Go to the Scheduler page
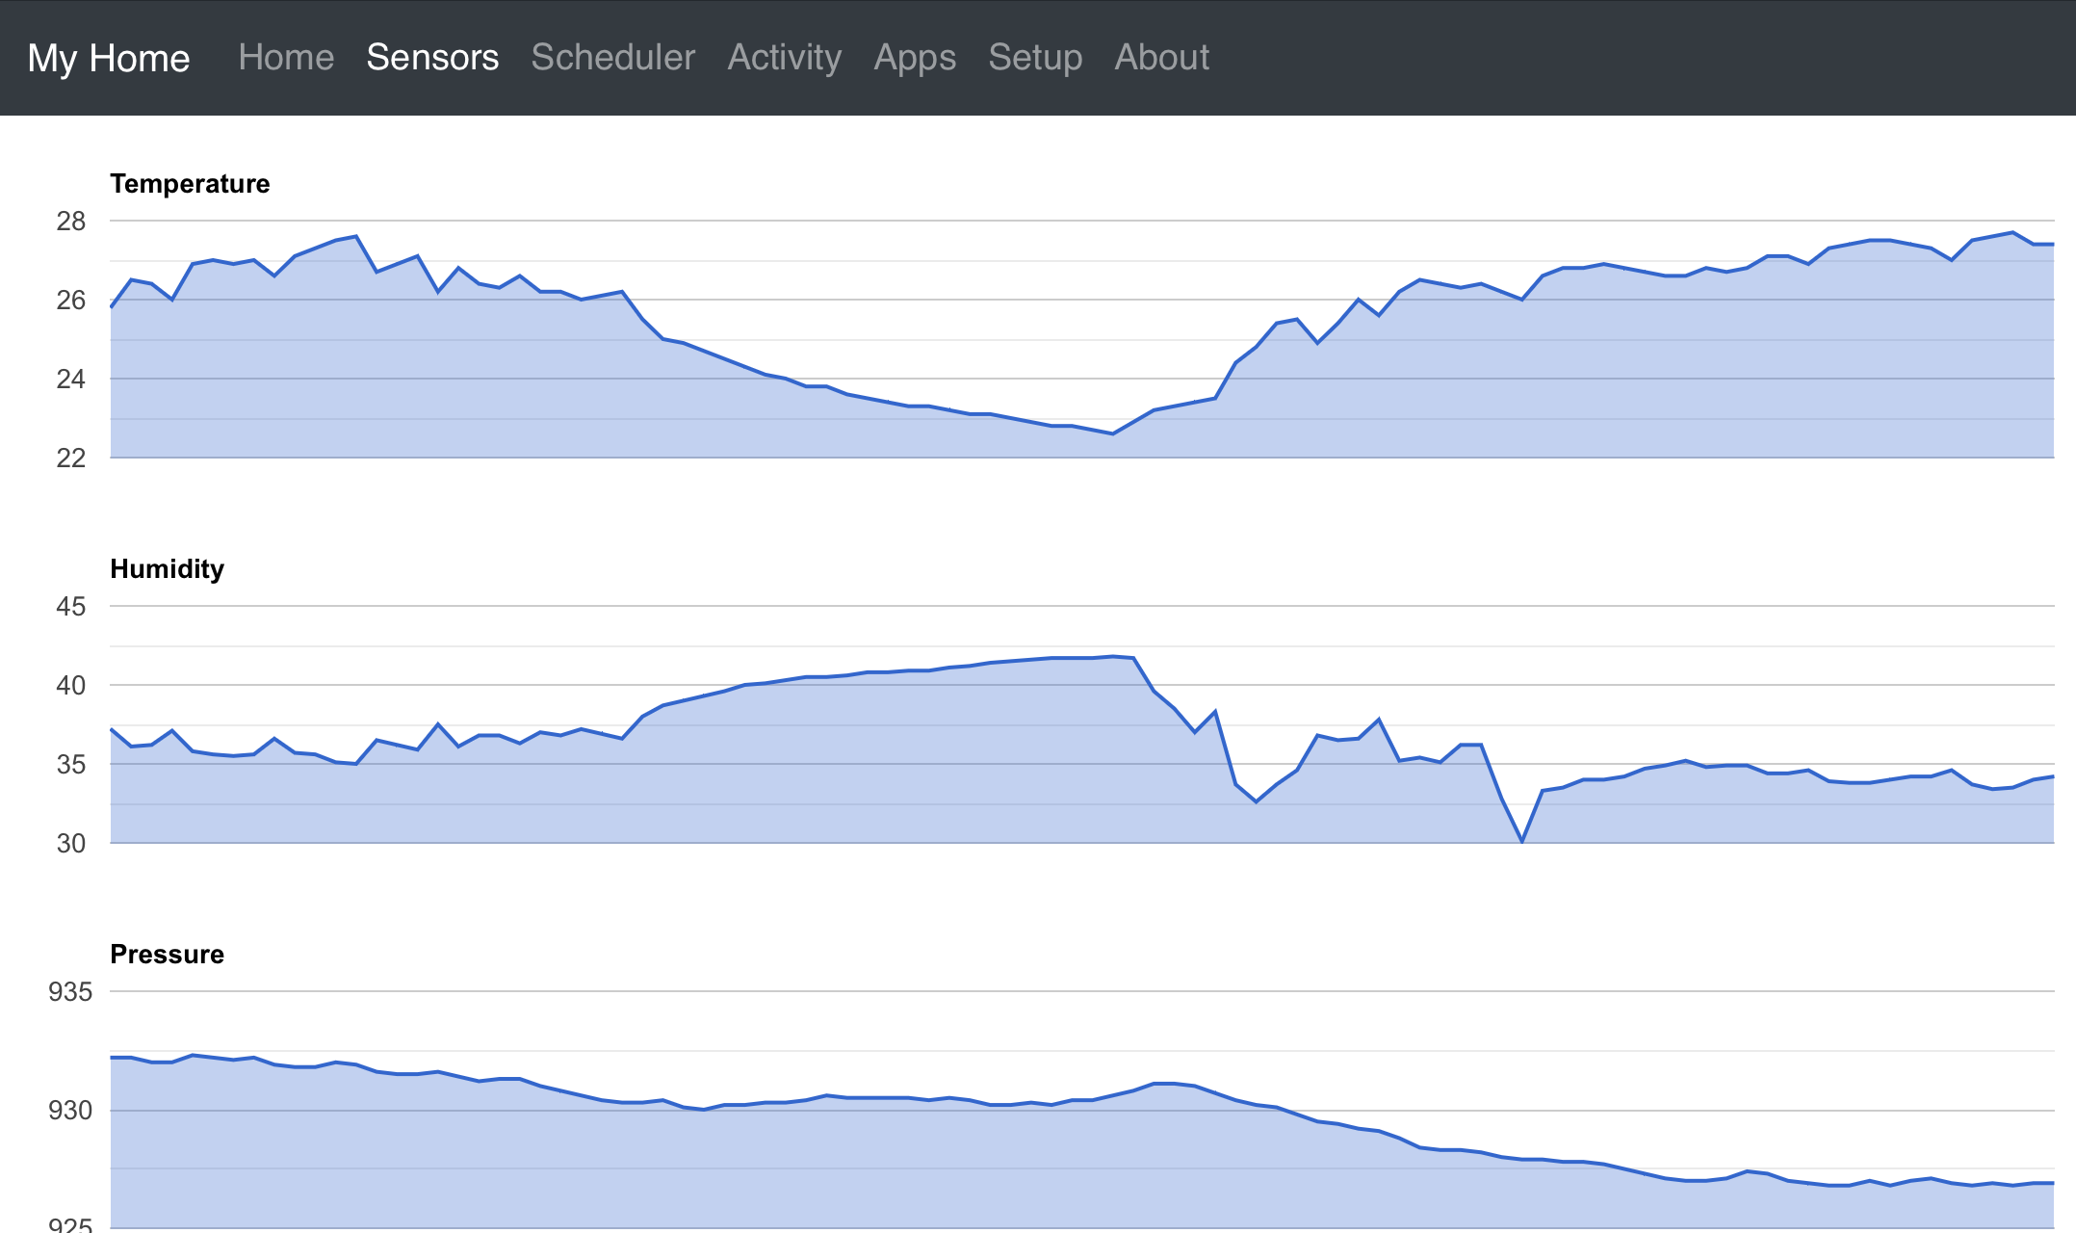Viewport: 2076px width, 1233px height. pyautogui.click(x=612, y=58)
